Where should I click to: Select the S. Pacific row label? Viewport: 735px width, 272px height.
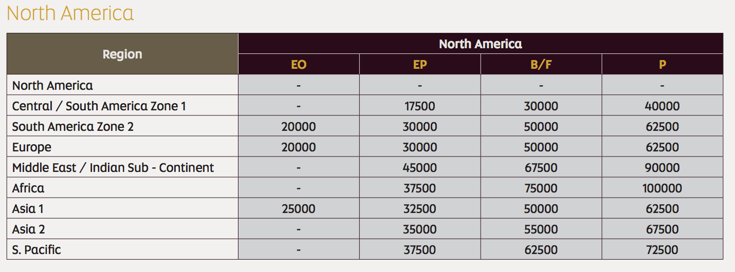(x=36, y=250)
